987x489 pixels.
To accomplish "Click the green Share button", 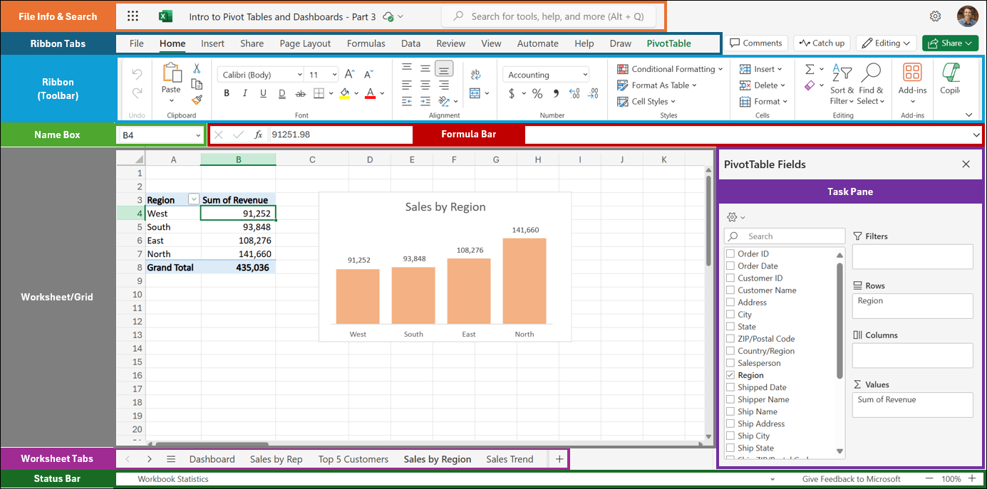I will 949,43.
